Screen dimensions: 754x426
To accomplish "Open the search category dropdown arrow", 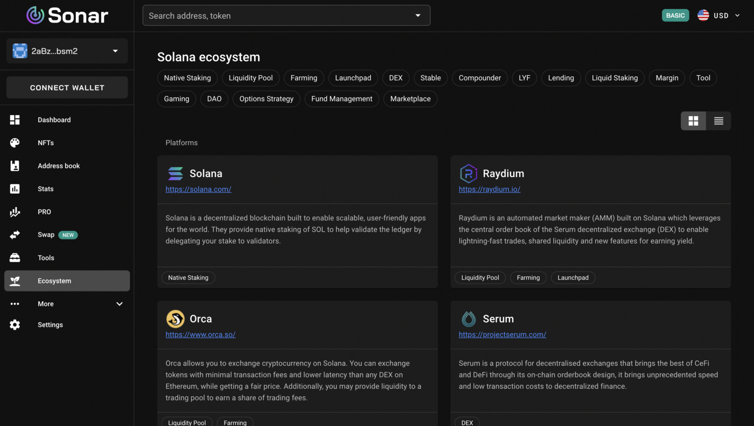I will point(418,15).
